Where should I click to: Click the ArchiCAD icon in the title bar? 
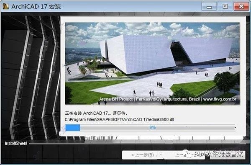tap(6, 6)
